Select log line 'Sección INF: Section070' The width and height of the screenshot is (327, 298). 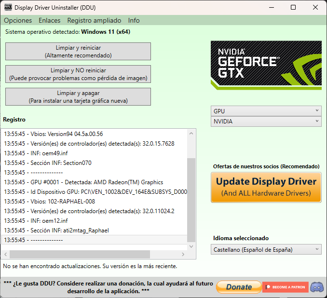pyautogui.click(x=95, y=163)
